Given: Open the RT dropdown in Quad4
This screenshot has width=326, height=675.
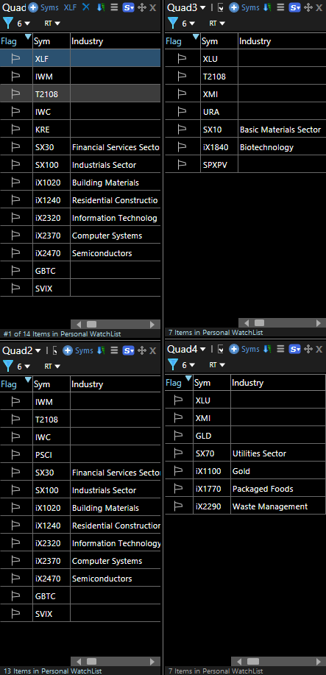Looking at the screenshot, I should [x=218, y=364].
